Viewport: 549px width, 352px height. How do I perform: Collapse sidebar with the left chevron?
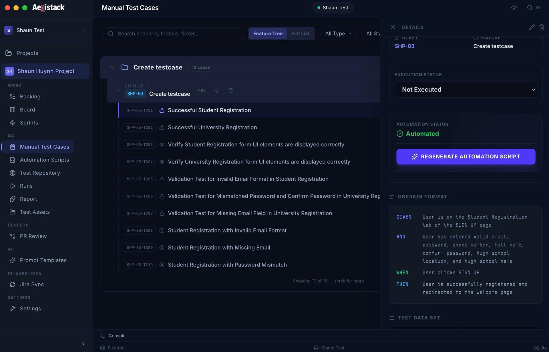pos(83,343)
